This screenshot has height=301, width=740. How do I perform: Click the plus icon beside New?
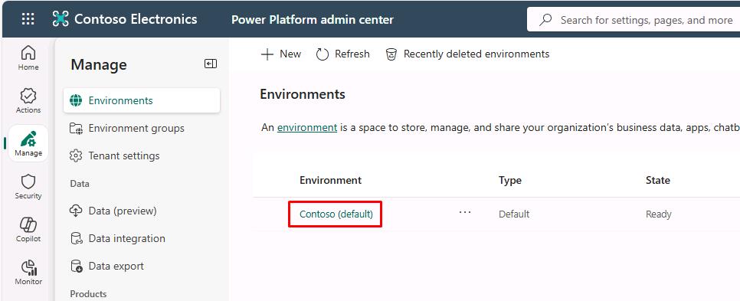(x=267, y=54)
